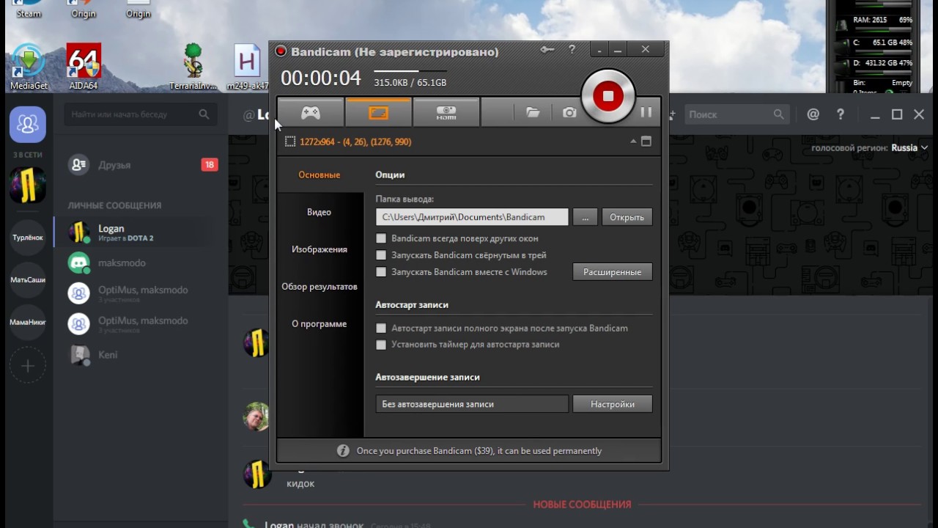Click the Открыть button
Screen dimensions: 938x528
[627, 217]
